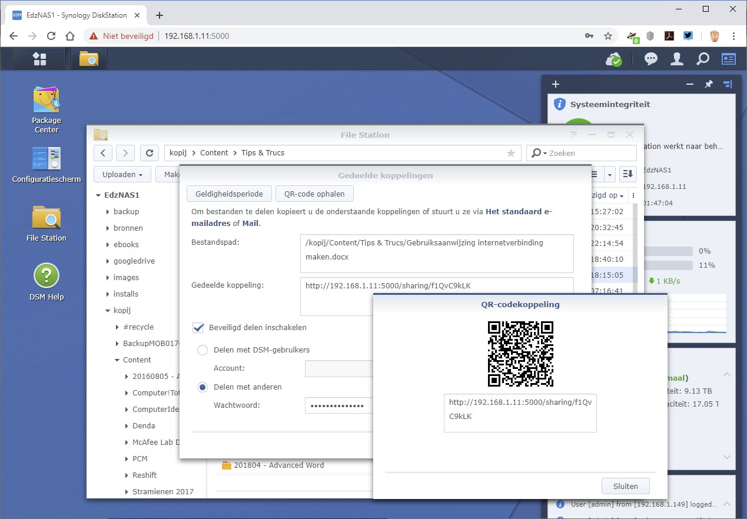Expand the googledrive folder
The width and height of the screenshot is (747, 519).
(108, 261)
